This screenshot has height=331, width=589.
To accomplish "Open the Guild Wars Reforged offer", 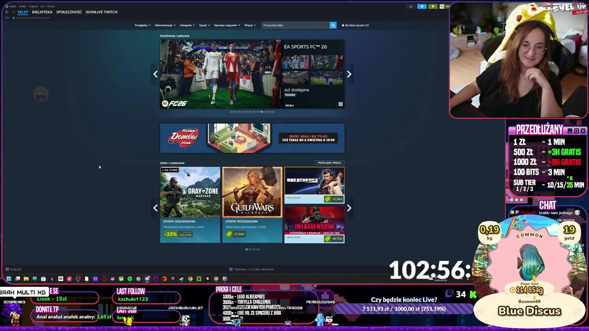I will (x=252, y=205).
